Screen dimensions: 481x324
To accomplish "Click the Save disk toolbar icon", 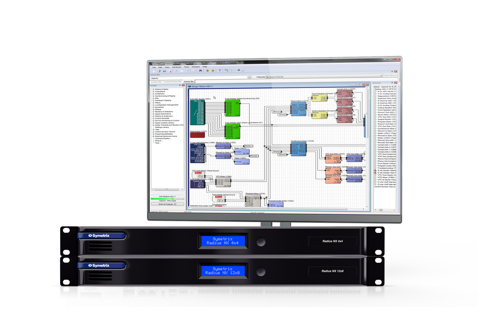I will point(164,71).
